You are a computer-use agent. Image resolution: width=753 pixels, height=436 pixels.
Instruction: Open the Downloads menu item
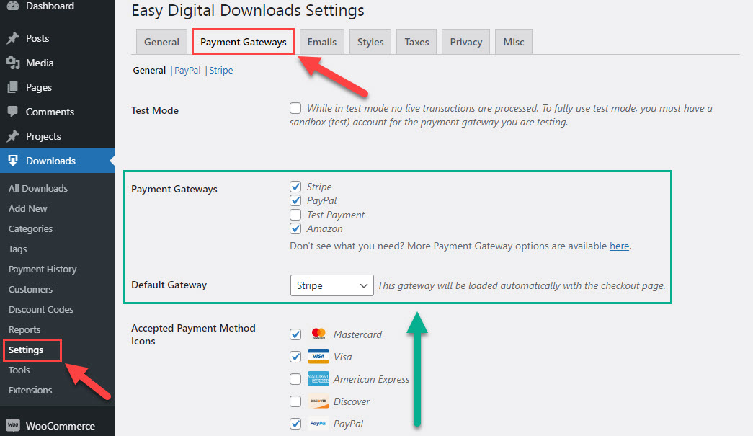[58, 161]
